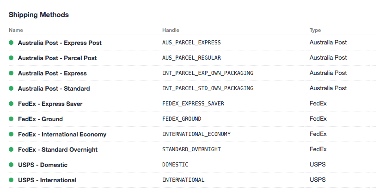
Task: Open the Australia Post - Standard shipping method
Action: click(54, 88)
